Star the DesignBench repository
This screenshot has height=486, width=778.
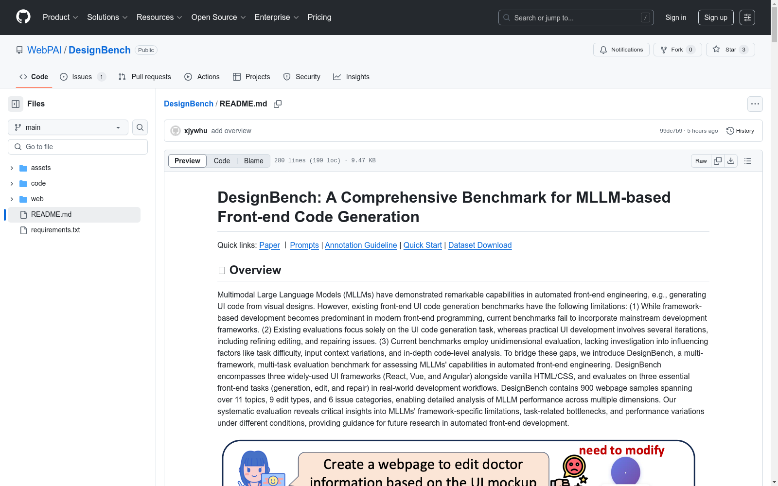coord(726,49)
